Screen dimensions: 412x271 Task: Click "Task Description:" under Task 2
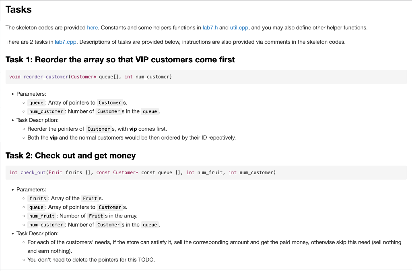[37, 234]
